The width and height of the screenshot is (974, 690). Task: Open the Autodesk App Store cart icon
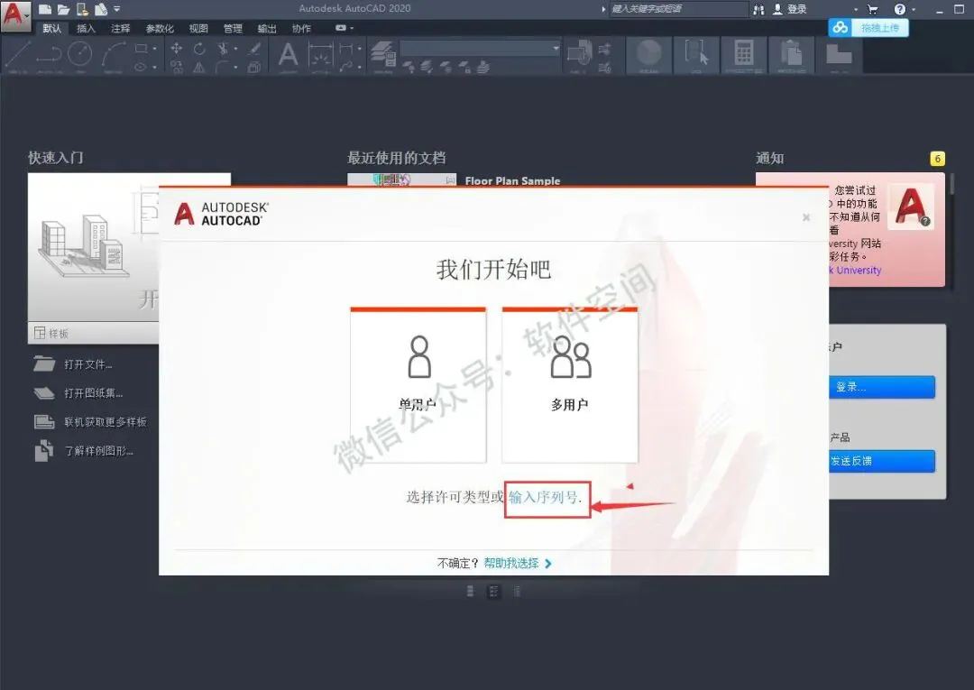pos(872,9)
